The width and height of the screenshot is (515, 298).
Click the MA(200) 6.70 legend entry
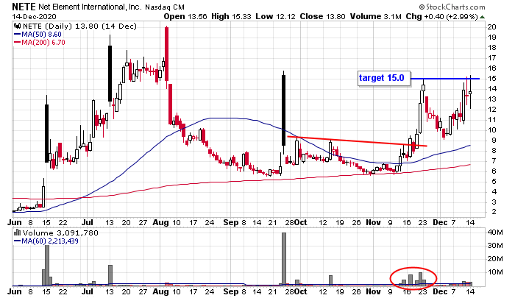tap(40, 43)
